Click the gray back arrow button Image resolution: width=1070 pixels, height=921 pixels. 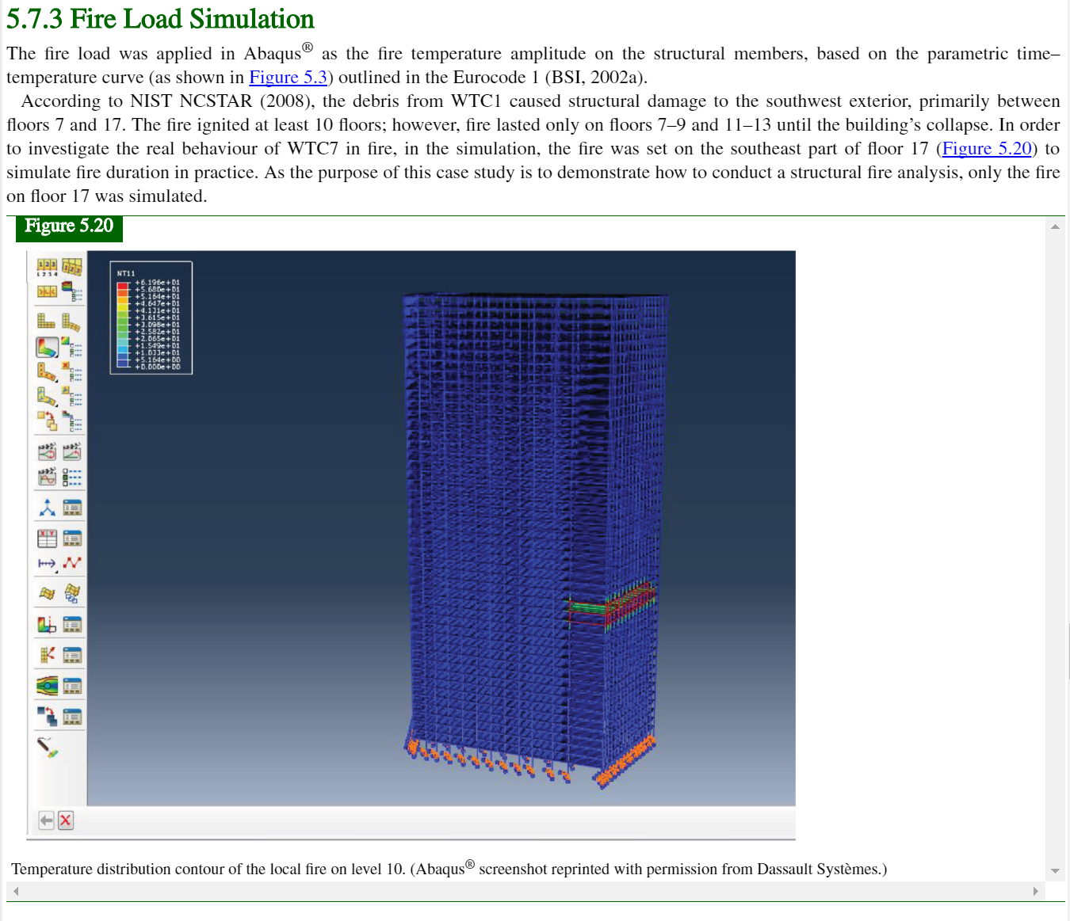[47, 820]
